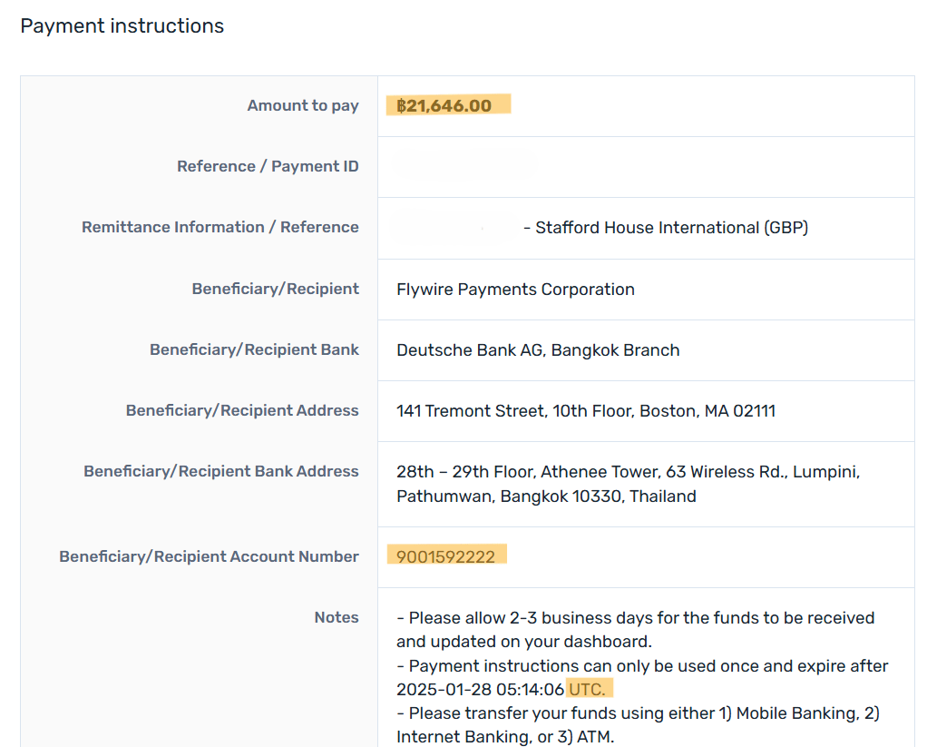The image size is (927, 747).
Task: Click the Beneficiary/Recipient Account Number label
Action: pos(209,557)
